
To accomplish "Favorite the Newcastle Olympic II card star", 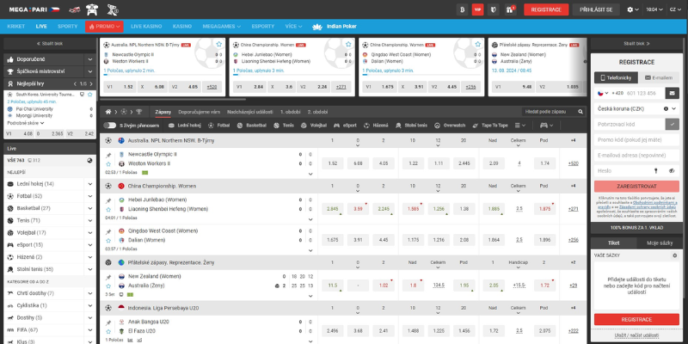I will tap(219, 45).
